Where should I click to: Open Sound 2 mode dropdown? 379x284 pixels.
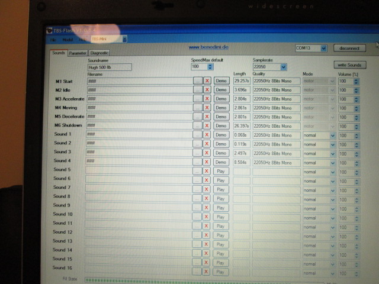pyautogui.click(x=333, y=144)
